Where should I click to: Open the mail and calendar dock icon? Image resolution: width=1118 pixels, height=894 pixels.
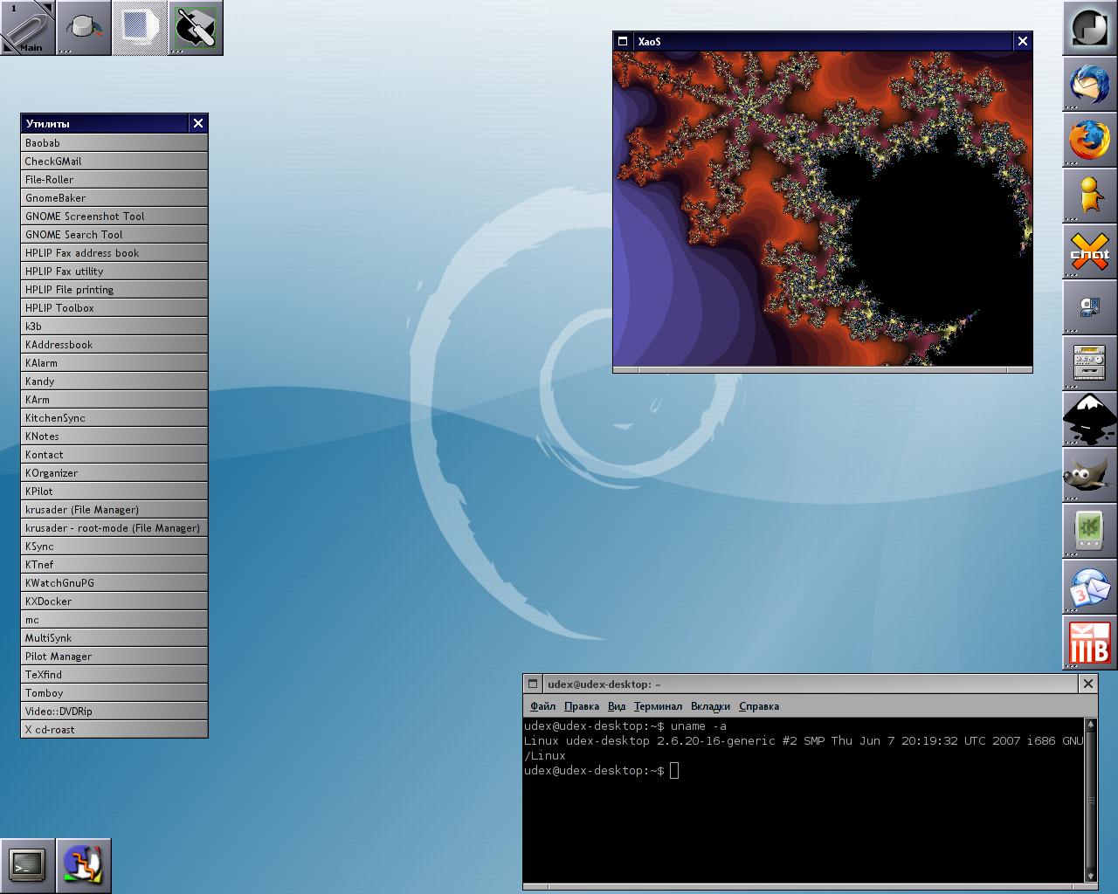pos(1090,587)
